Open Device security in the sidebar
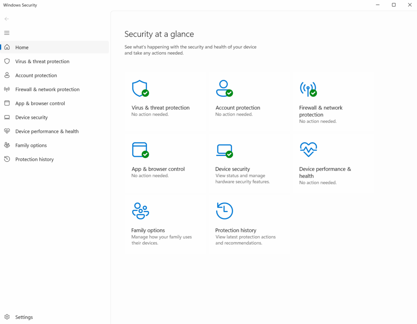Image resolution: width=417 pixels, height=324 pixels. pos(31,117)
